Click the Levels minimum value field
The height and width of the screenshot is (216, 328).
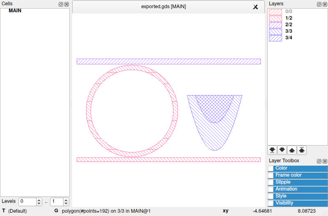[27, 202]
